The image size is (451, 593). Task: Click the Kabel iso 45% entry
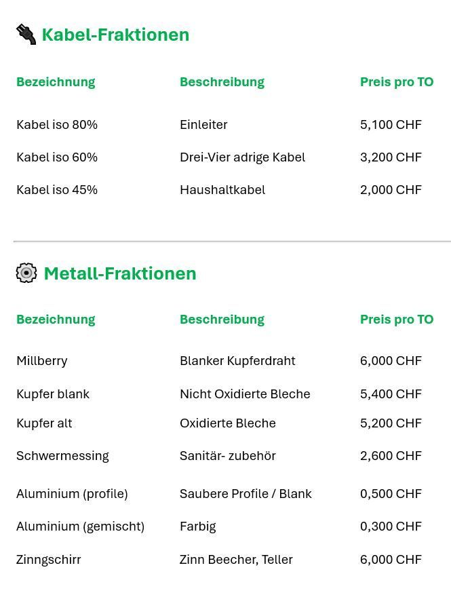(x=57, y=190)
